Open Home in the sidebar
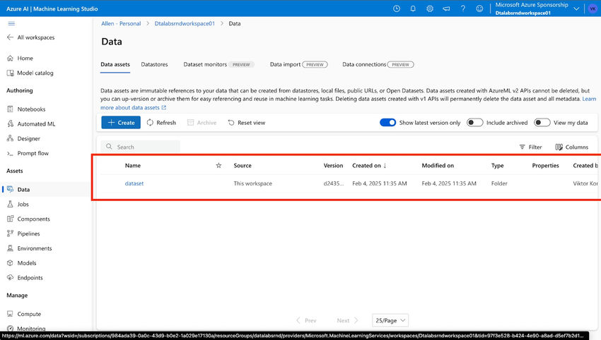The width and height of the screenshot is (601, 340). (x=20, y=58)
